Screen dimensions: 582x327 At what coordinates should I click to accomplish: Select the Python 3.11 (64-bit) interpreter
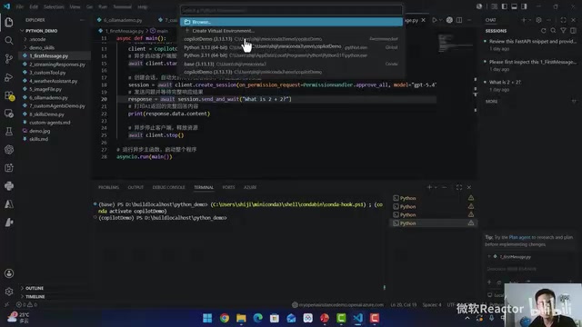(x=291, y=55)
